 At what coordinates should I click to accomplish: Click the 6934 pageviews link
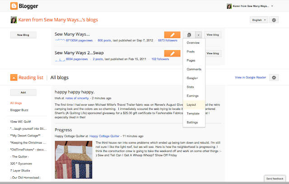[77, 59]
